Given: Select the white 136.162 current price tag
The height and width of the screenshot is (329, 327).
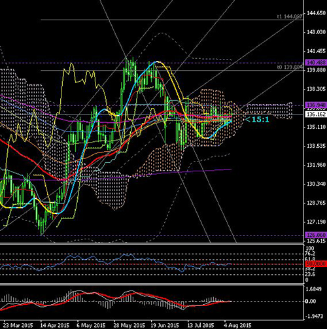Looking at the screenshot, I should pos(316,114).
